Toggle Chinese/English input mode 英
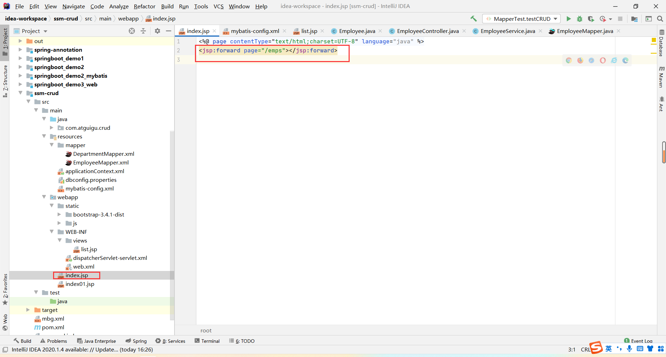The height and width of the screenshot is (357, 666). point(609,349)
